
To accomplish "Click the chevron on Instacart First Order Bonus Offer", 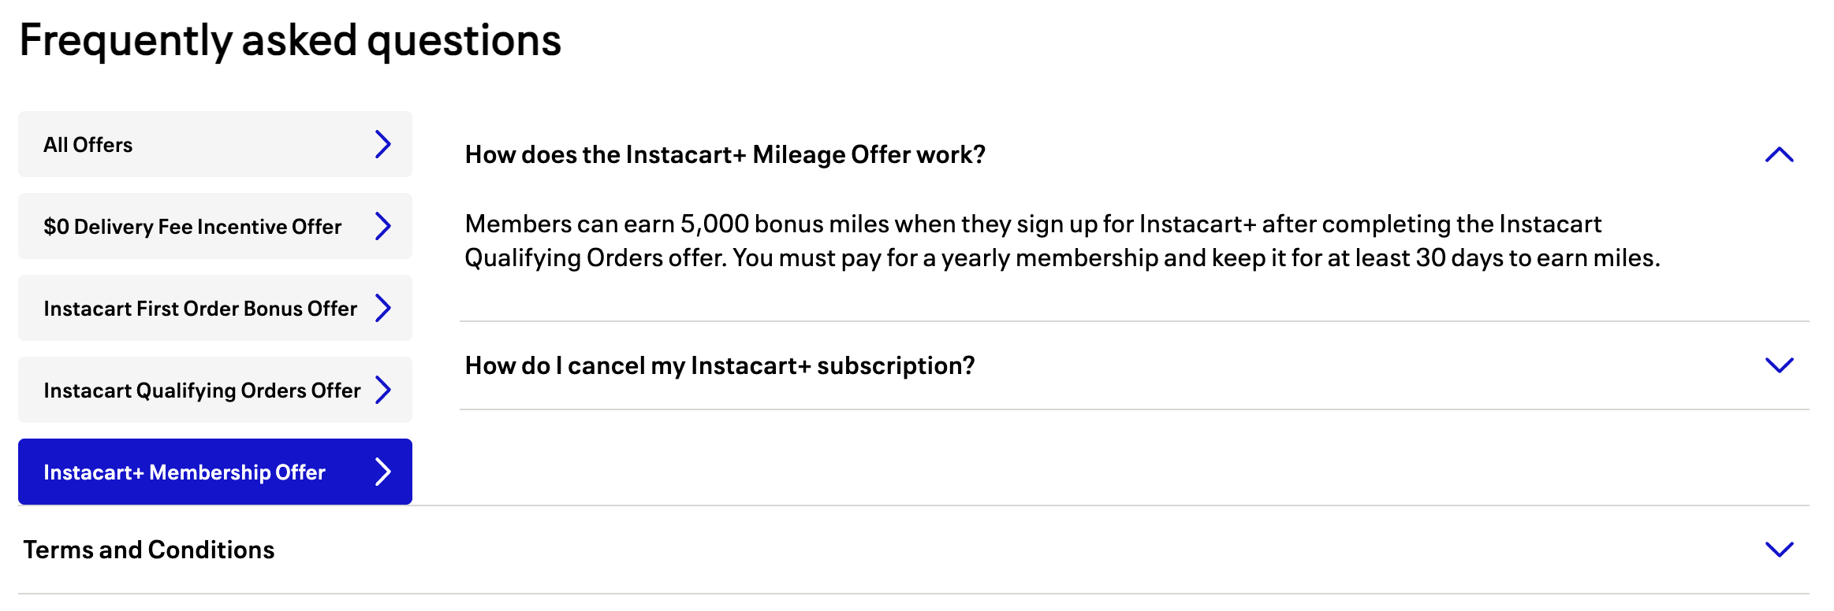I will tap(384, 308).
